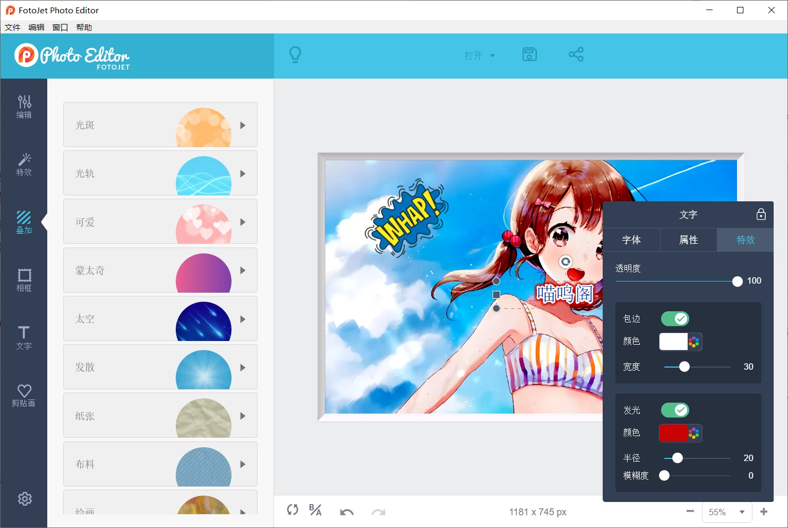Select the 特效 magic wand tool

point(24,165)
